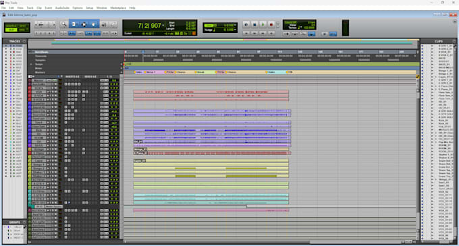Viewport: 459px width, 246px height.
Task: Start playback with the green Play button
Action: [263, 24]
